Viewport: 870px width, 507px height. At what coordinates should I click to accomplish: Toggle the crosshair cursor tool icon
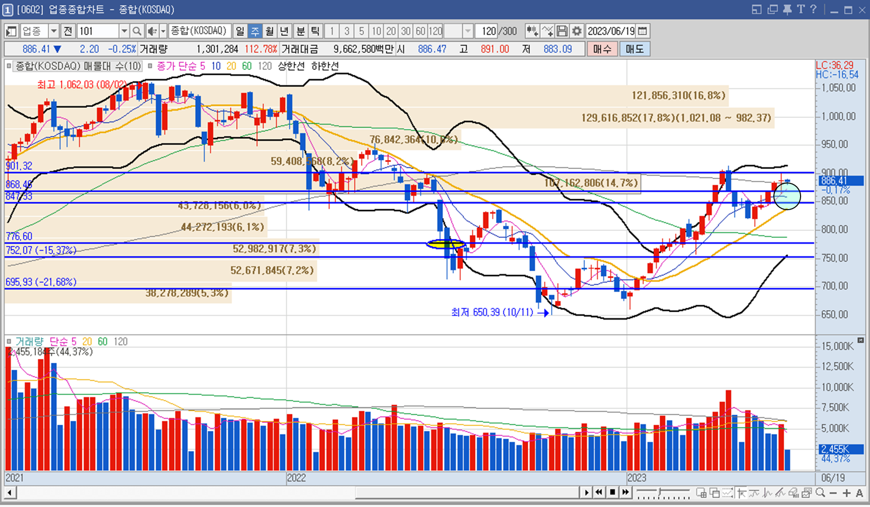(742, 493)
